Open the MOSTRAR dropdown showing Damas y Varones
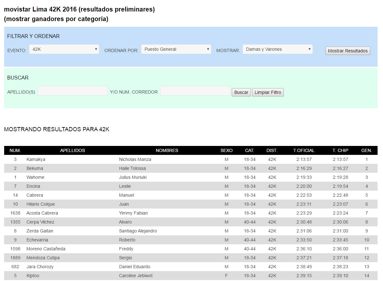The image size is (383, 281). tap(278, 49)
